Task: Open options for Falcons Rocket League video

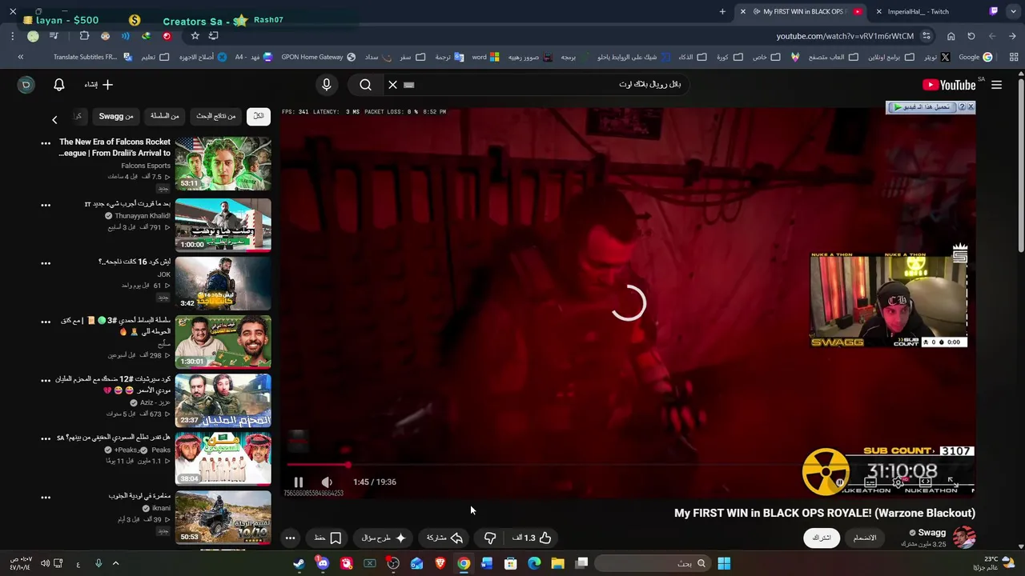Action: click(46, 143)
